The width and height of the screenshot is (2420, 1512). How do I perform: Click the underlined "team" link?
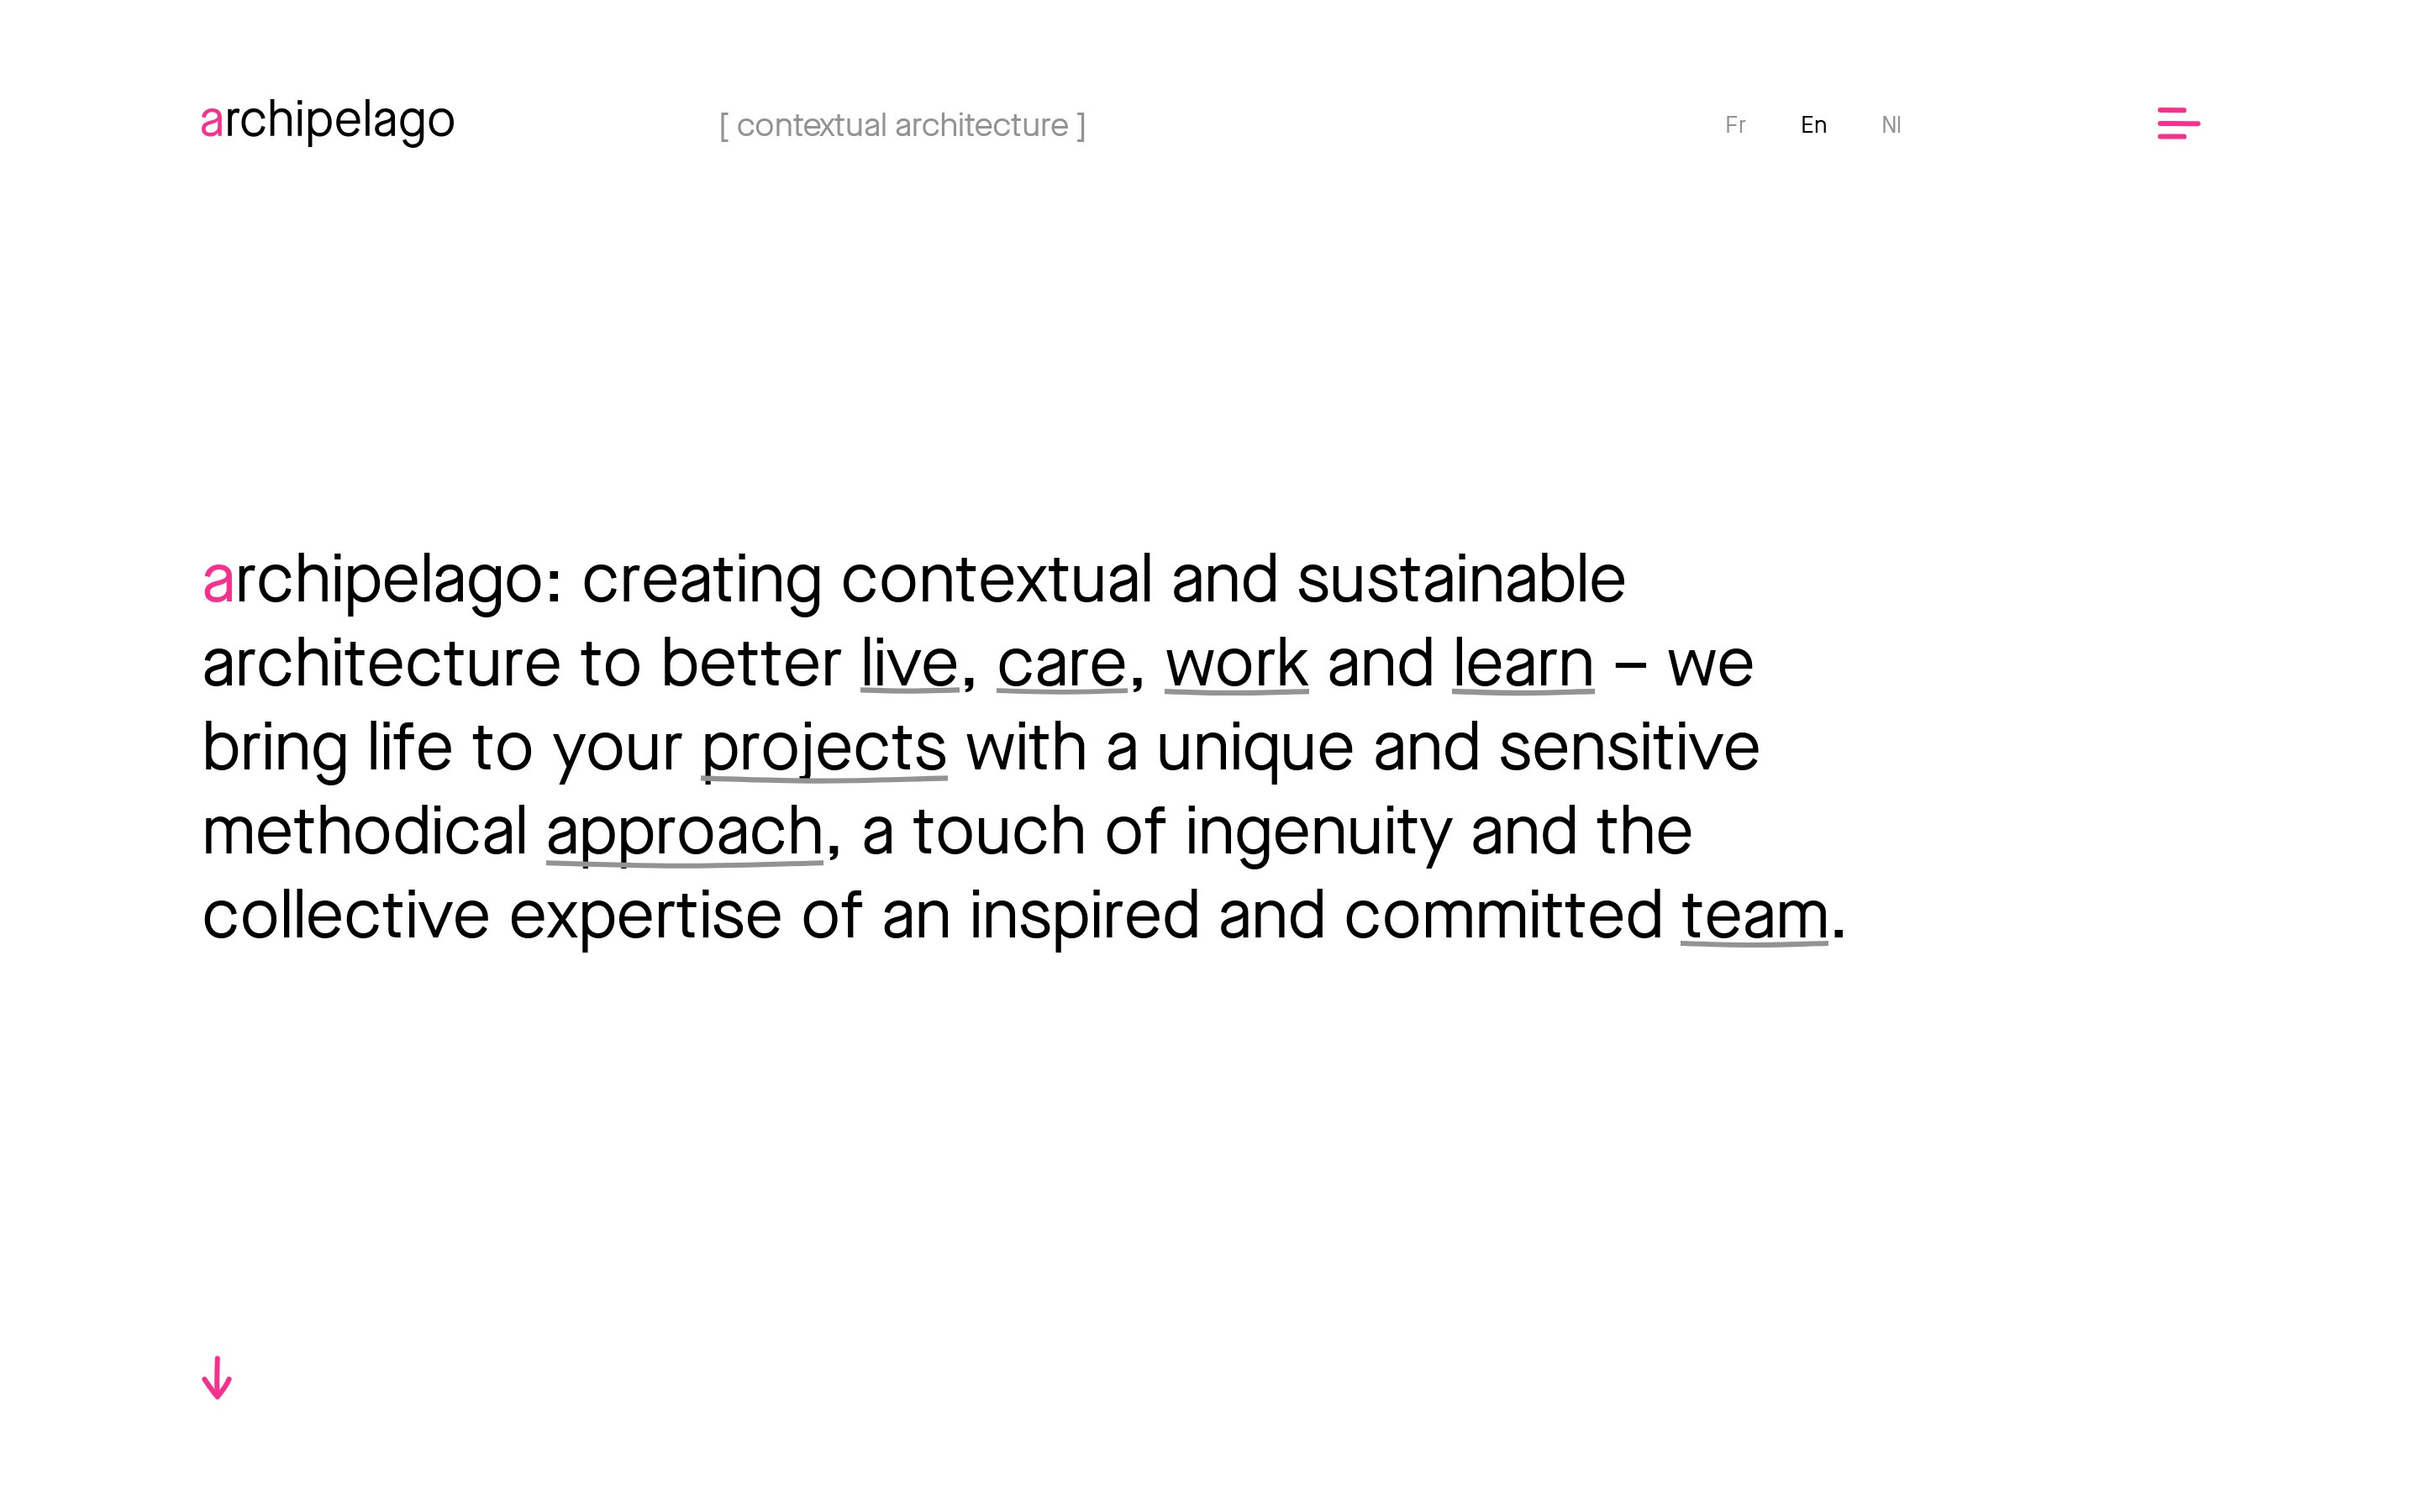1754,916
